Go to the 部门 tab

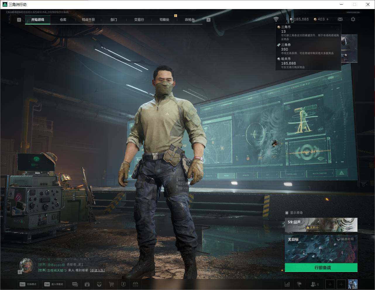pyautogui.click(x=114, y=20)
